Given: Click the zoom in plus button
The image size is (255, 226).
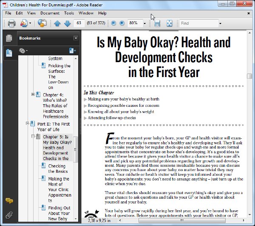Looking at the screenshot, I should point(122,23).
